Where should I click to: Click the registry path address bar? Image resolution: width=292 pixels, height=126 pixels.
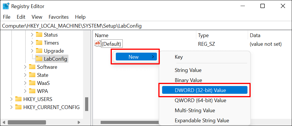point(144,26)
